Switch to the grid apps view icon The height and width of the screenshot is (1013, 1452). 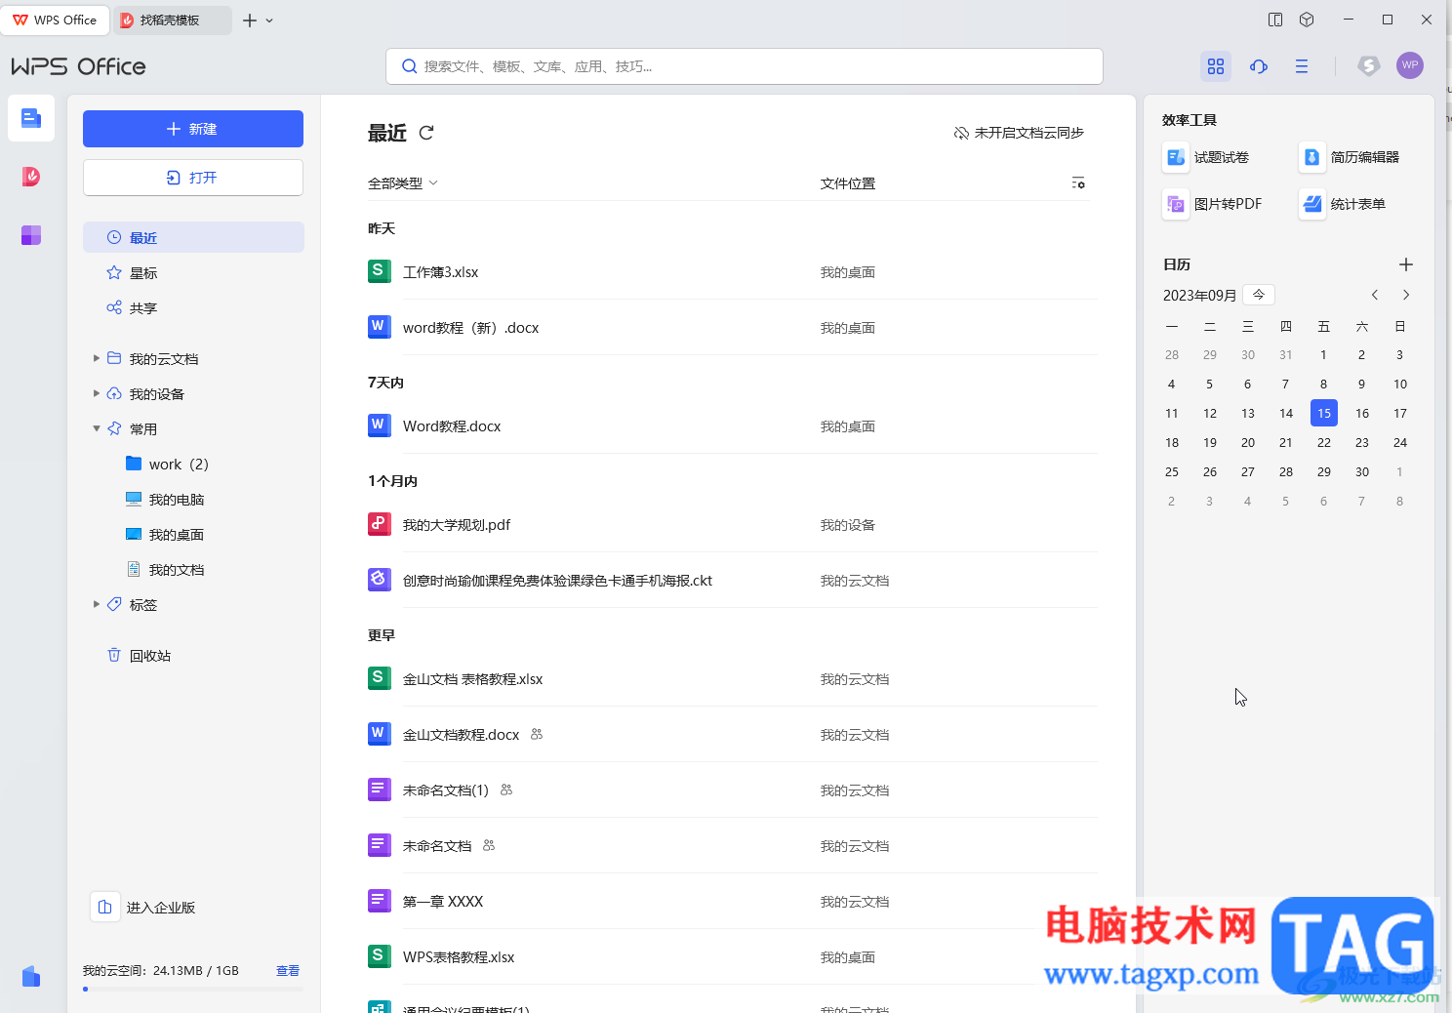[x=1216, y=66]
